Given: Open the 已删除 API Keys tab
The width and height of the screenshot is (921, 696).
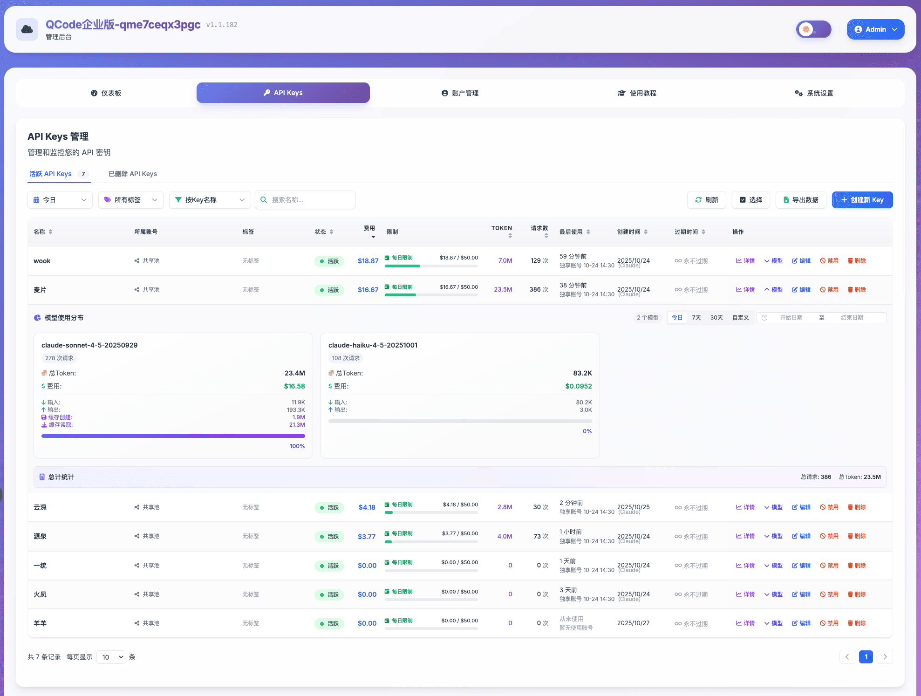Looking at the screenshot, I should coord(132,174).
